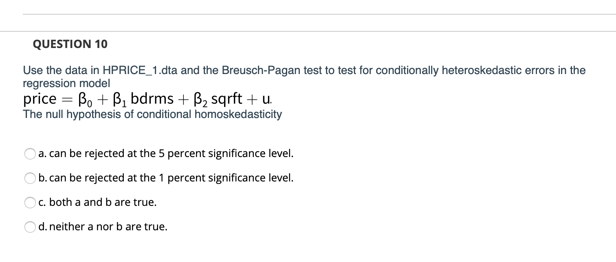
Task: Click the option c answer label text
Action: [97, 202]
